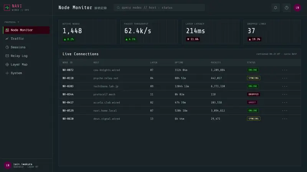The image size is (307, 172).
Task: Click ONLINE status badge for NV-0529
Action: [253, 110]
